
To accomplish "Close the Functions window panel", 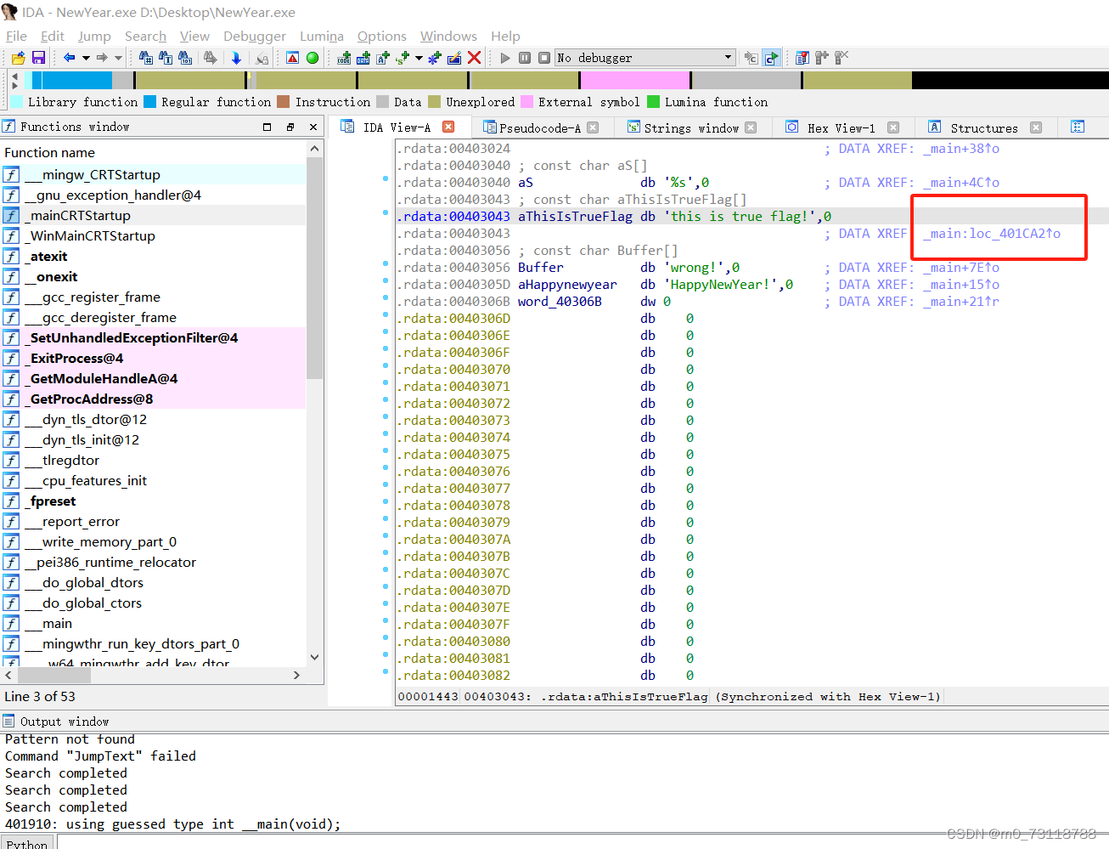I will point(313,127).
